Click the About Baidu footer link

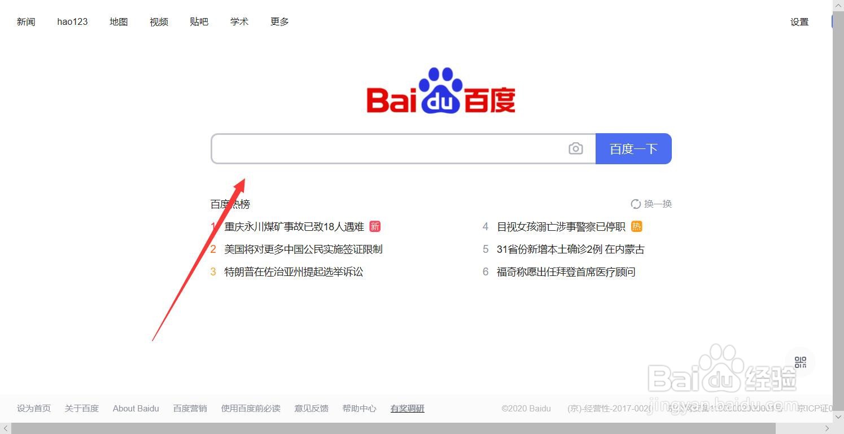(x=135, y=408)
